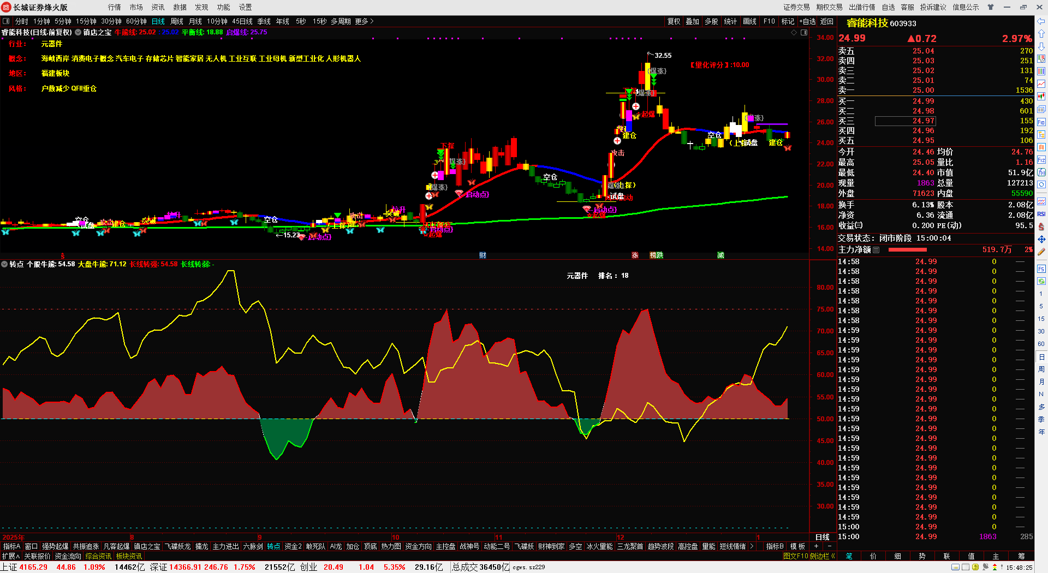Toggle the 镇店之宝 indicator circle marker

[x=79, y=32]
